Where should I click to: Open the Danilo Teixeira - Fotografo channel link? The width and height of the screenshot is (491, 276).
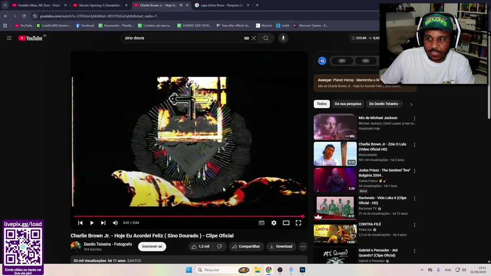(108, 244)
